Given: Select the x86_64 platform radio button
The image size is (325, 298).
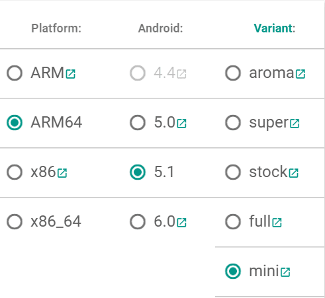Looking at the screenshot, I should pos(15,221).
